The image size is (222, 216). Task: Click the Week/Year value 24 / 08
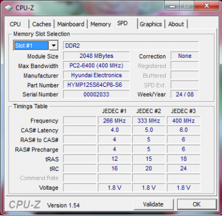184,94
